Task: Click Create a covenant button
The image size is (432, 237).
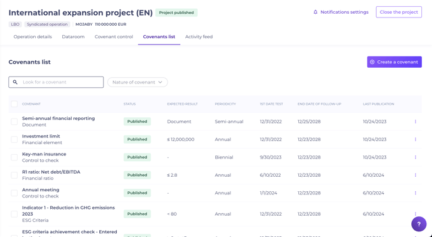Action: pyautogui.click(x=394, y=62)
